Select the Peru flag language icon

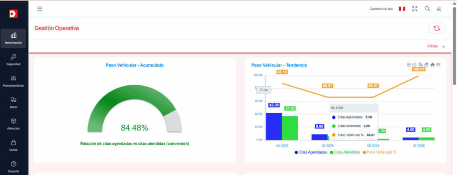coord(402,9)
